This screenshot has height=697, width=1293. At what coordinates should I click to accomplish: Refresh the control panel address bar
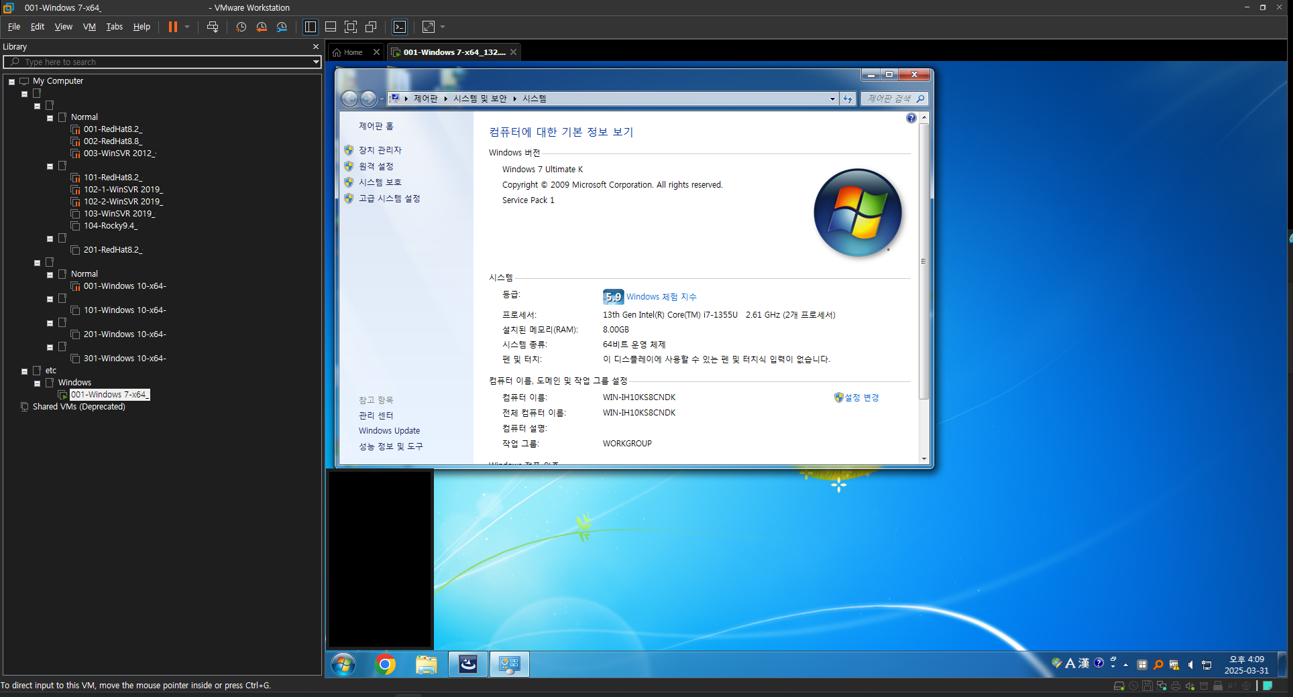coord(848,99)
